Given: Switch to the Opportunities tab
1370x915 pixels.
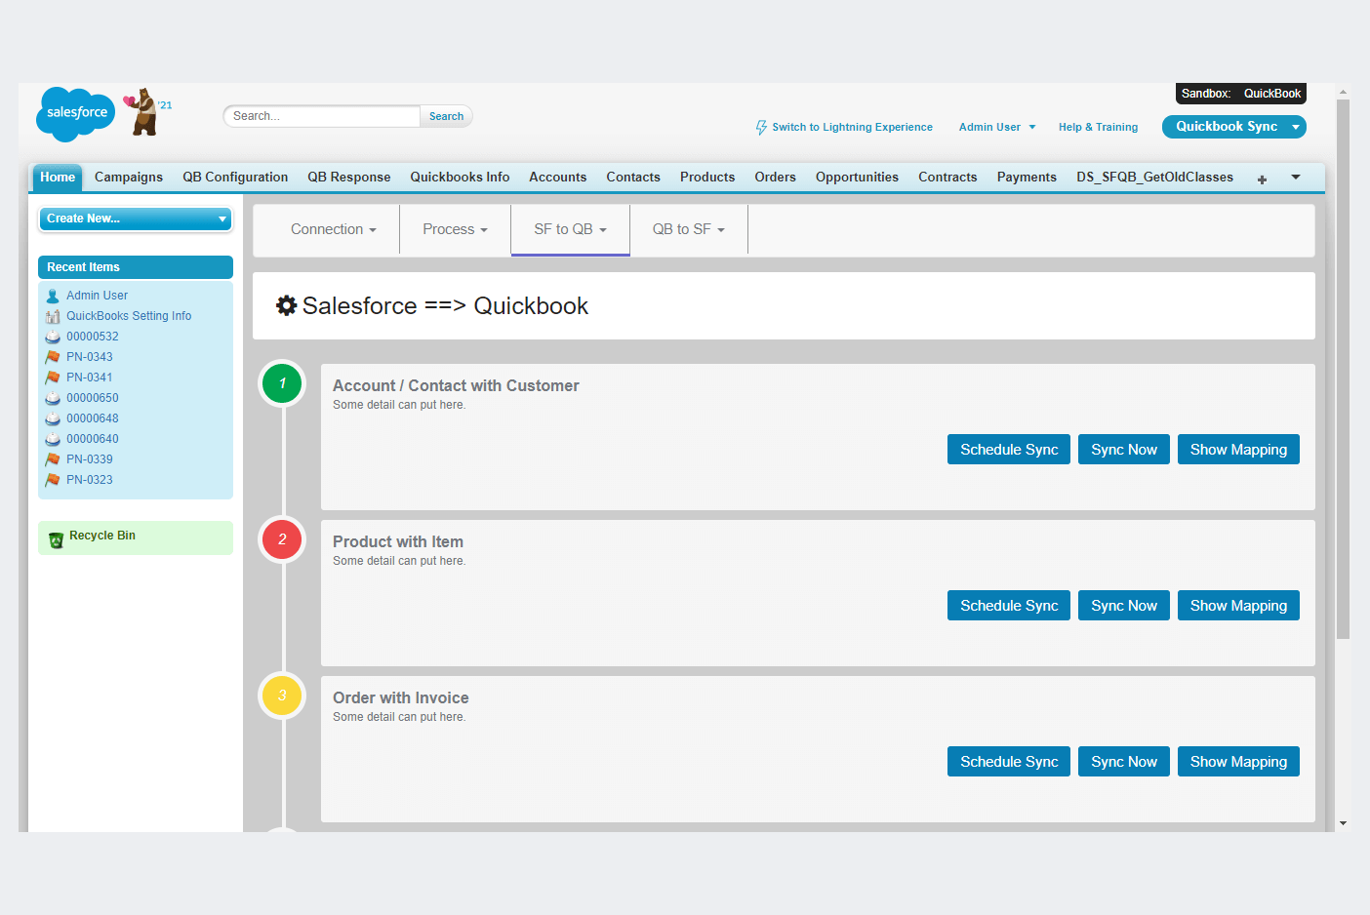Looking at the screenshot, I should point(857,178).
